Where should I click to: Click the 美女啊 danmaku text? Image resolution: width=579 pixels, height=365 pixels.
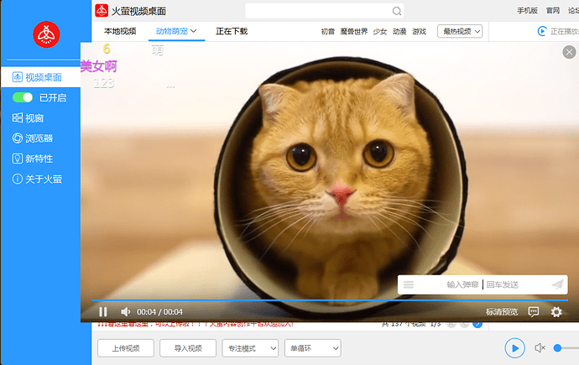[x=98, y=66]
